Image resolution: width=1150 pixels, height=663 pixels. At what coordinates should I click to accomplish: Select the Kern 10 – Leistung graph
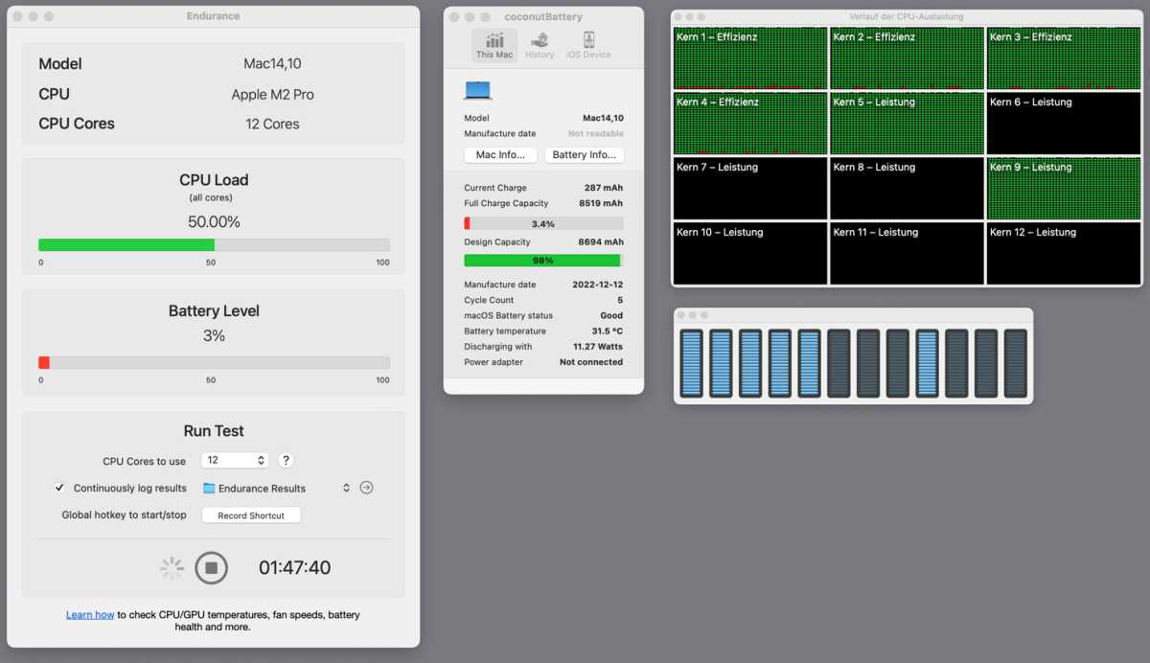(750, 254)
